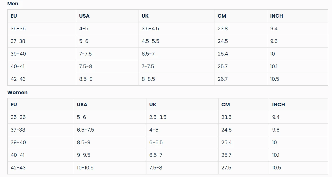The width and height of the screenshot is (332, 177).
Task: Select the 4.5-5.5 UK size cell
Action: [150, 41]
